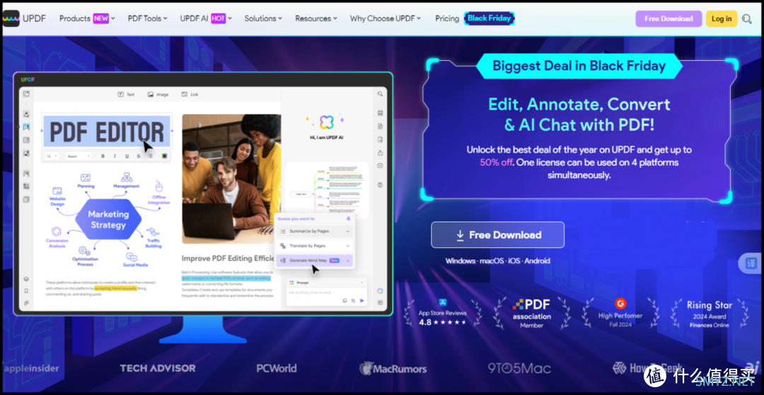764x395 pixels.
Task: Choose Summarize by Pages suggestion
Action: pos(315,231)
